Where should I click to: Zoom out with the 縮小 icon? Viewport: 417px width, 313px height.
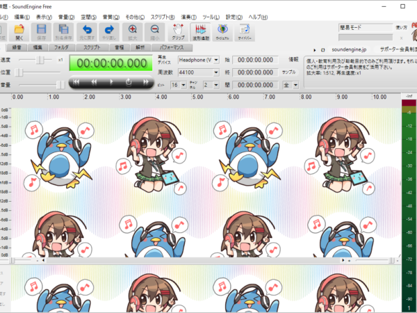[154, 32]
